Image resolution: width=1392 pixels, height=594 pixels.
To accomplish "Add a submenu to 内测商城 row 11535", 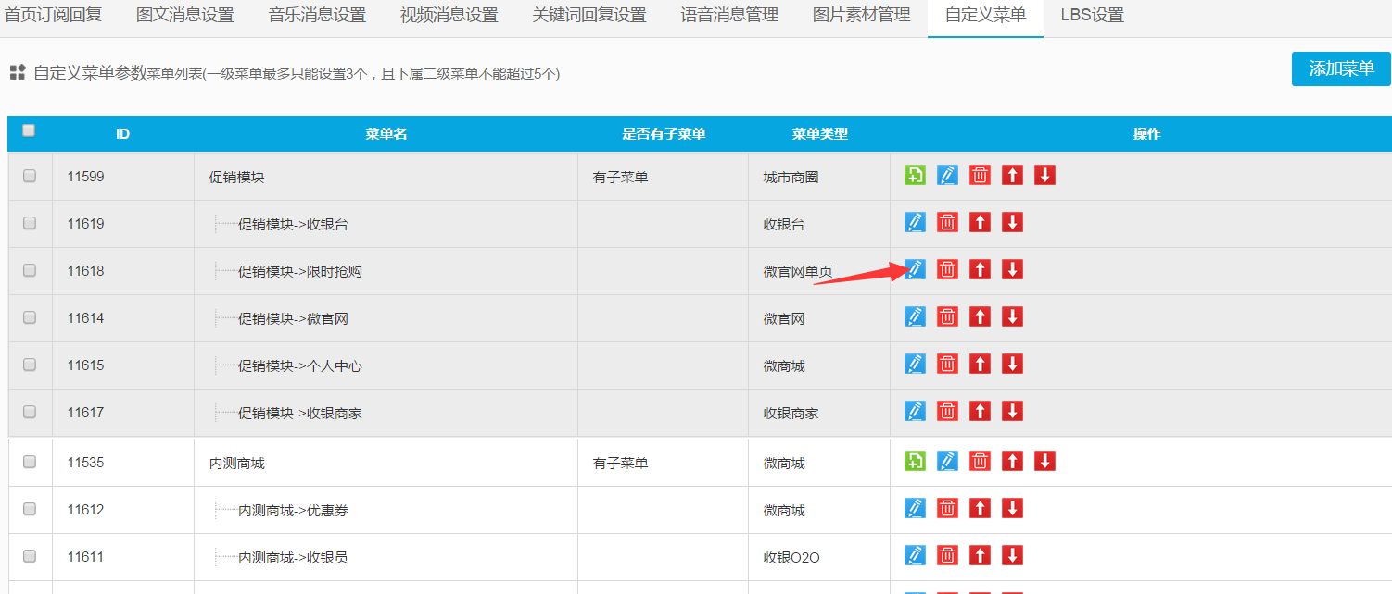I will pyautogui.click(x=915, y=461).
